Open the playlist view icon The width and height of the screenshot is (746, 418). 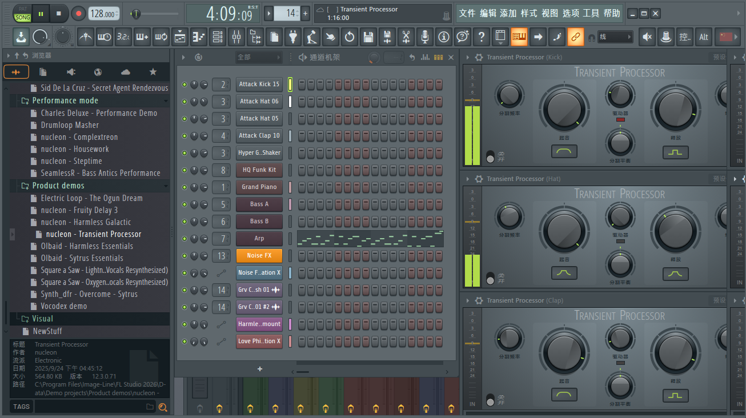[x=180, y=37]
